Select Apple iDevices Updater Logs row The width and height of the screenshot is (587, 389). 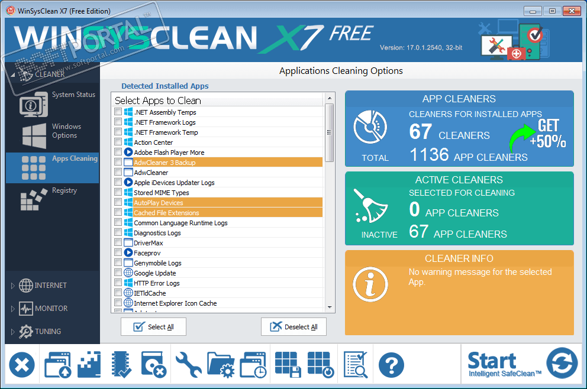click(218, 182)
